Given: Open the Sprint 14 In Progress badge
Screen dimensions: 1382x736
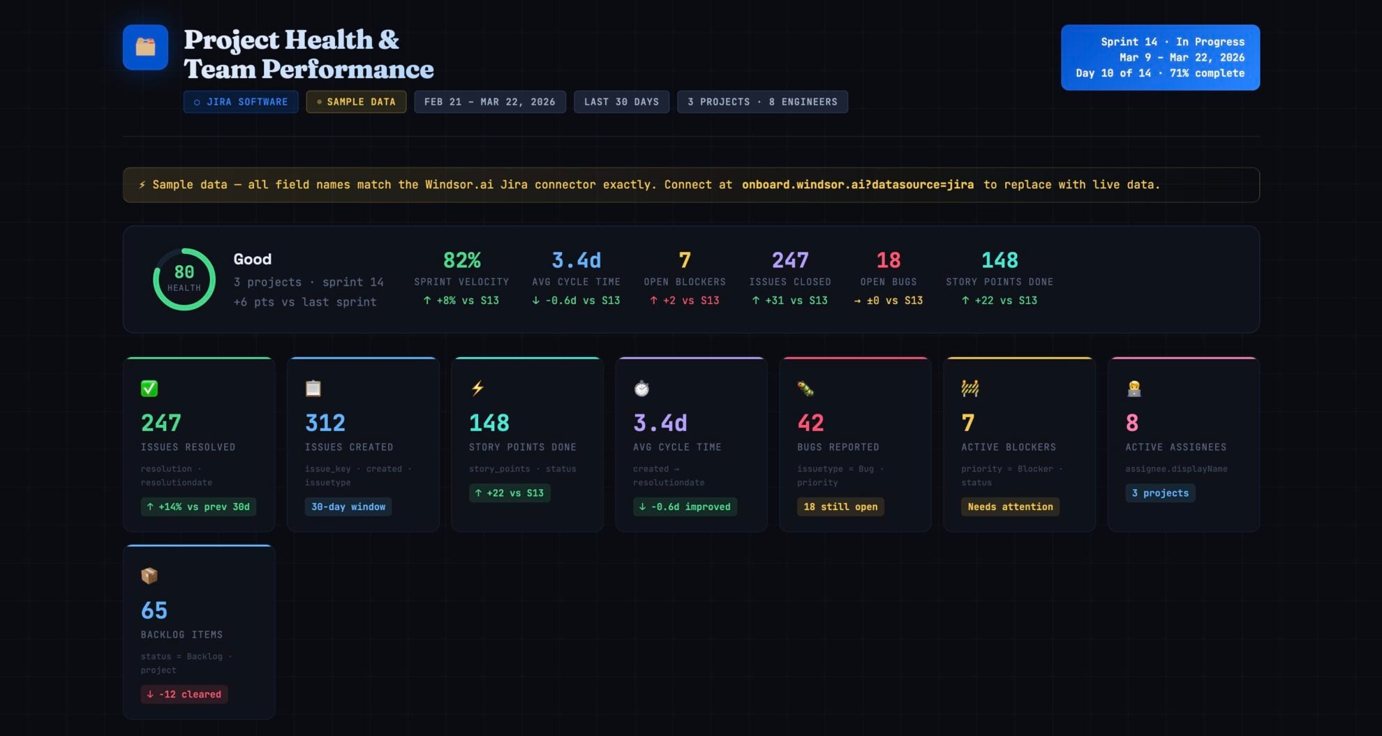Looking at the screenshot, I should coord(1160,57).
